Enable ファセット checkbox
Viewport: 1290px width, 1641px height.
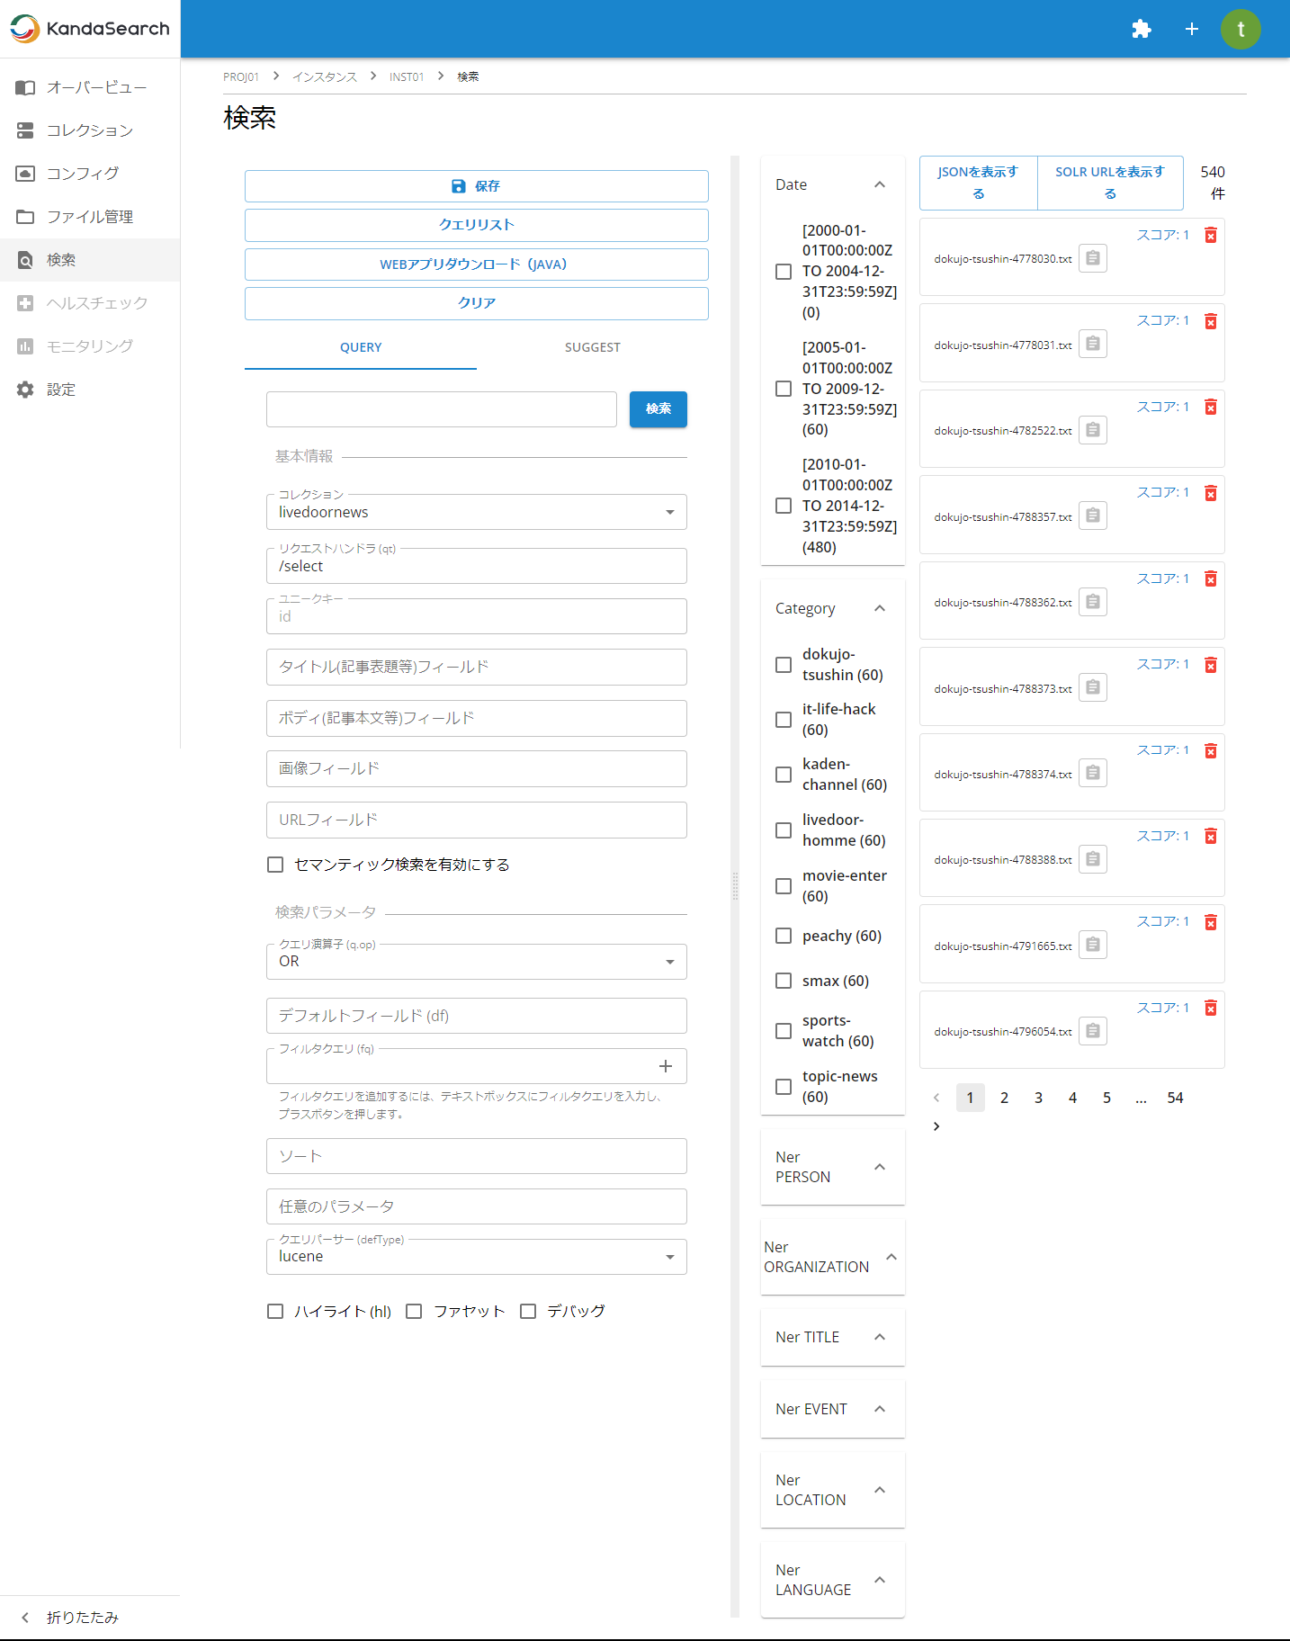pos(414,1312)
